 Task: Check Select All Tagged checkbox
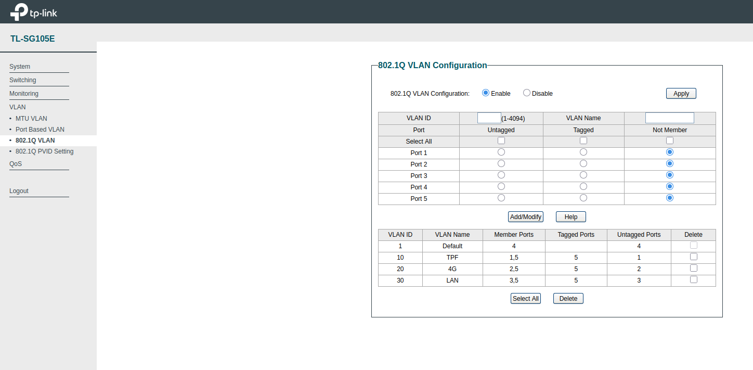point(583,141)
